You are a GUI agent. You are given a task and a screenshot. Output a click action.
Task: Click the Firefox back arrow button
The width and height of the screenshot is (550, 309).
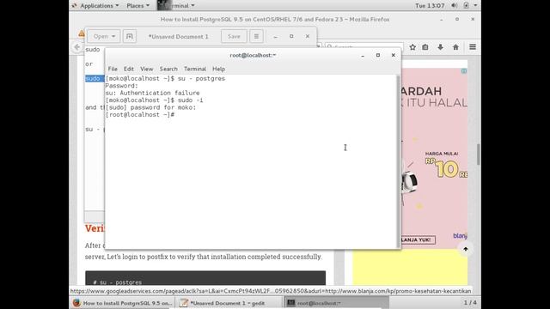(76, 47)
